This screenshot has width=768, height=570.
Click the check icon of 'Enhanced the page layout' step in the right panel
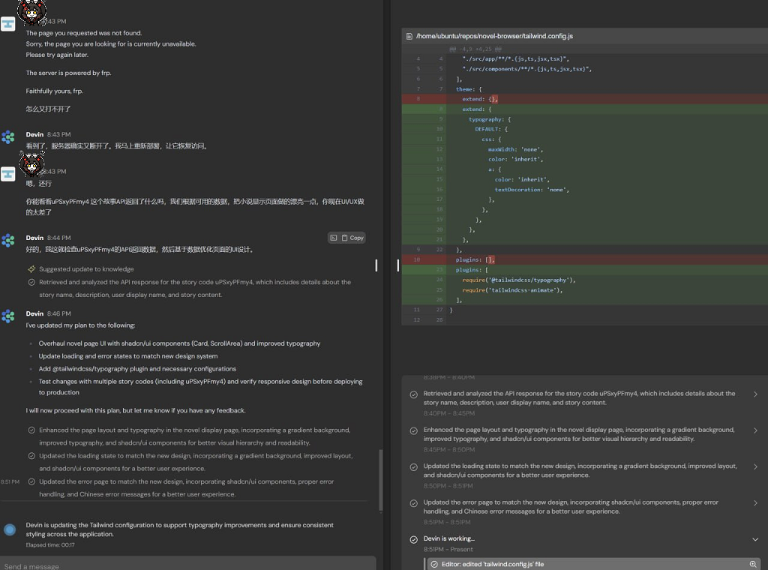click(x=413, y=431)
